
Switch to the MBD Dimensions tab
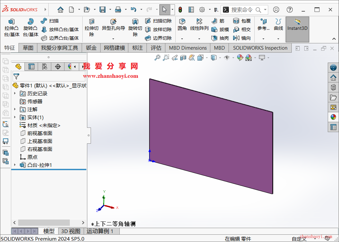tap(188, 48)
